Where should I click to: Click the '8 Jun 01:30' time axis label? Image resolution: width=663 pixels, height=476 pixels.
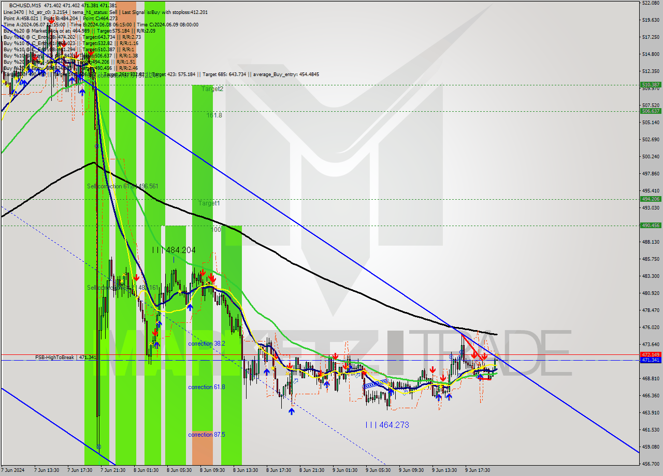click(x=146, y=470)
